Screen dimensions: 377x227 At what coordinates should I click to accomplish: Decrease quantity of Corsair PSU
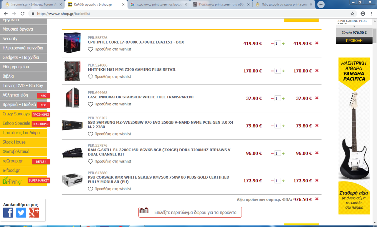pyautogui.click(x=272, y=181)
